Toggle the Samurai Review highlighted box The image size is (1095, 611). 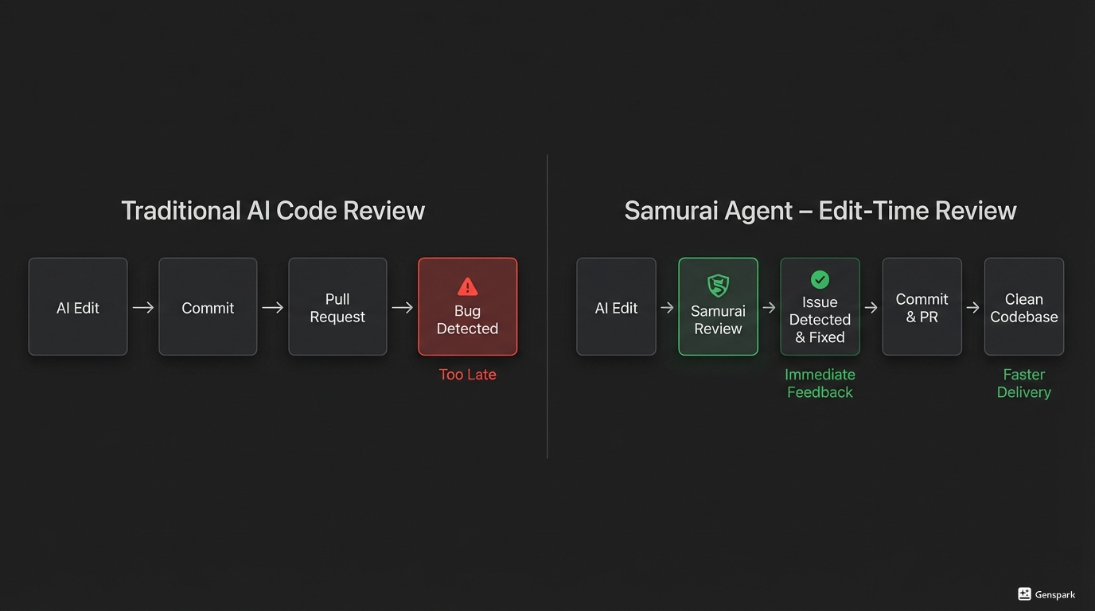(x=718, y=306)
